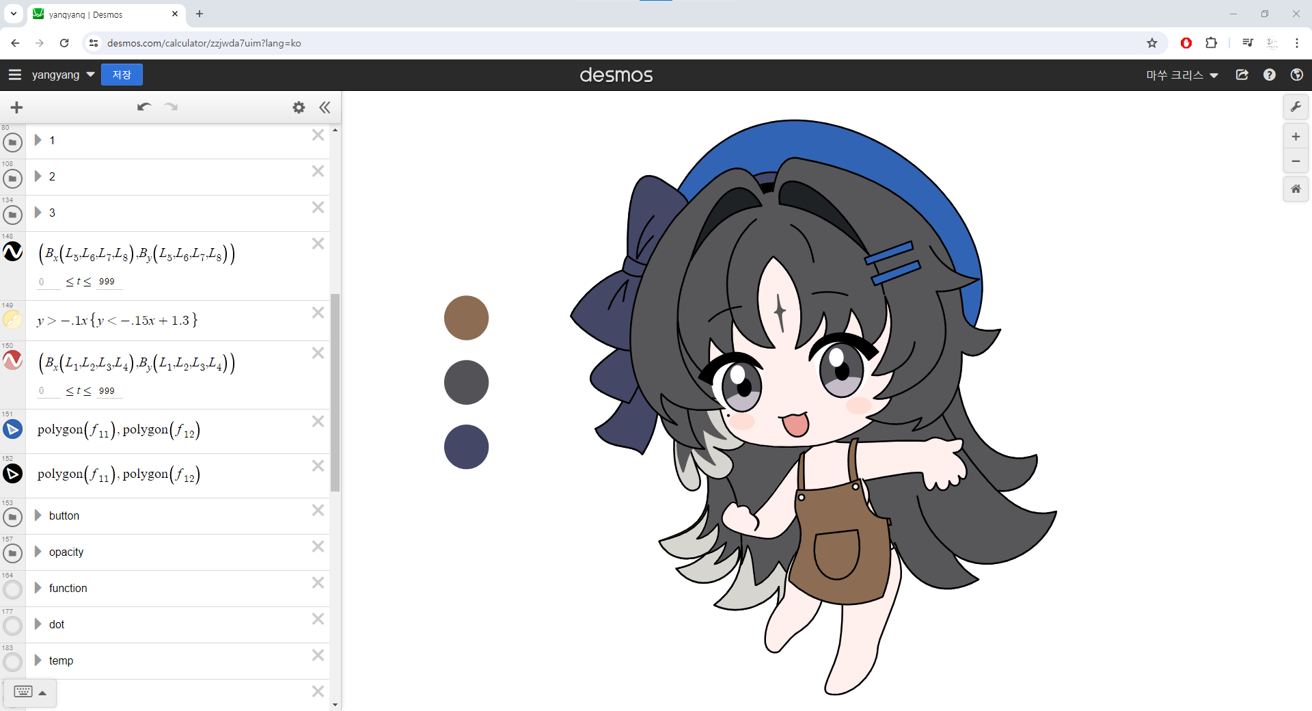The height and width of the screenshot is (711, 1312).
Task: Delete folder 2 with its X
Action: tap(318, 171)
